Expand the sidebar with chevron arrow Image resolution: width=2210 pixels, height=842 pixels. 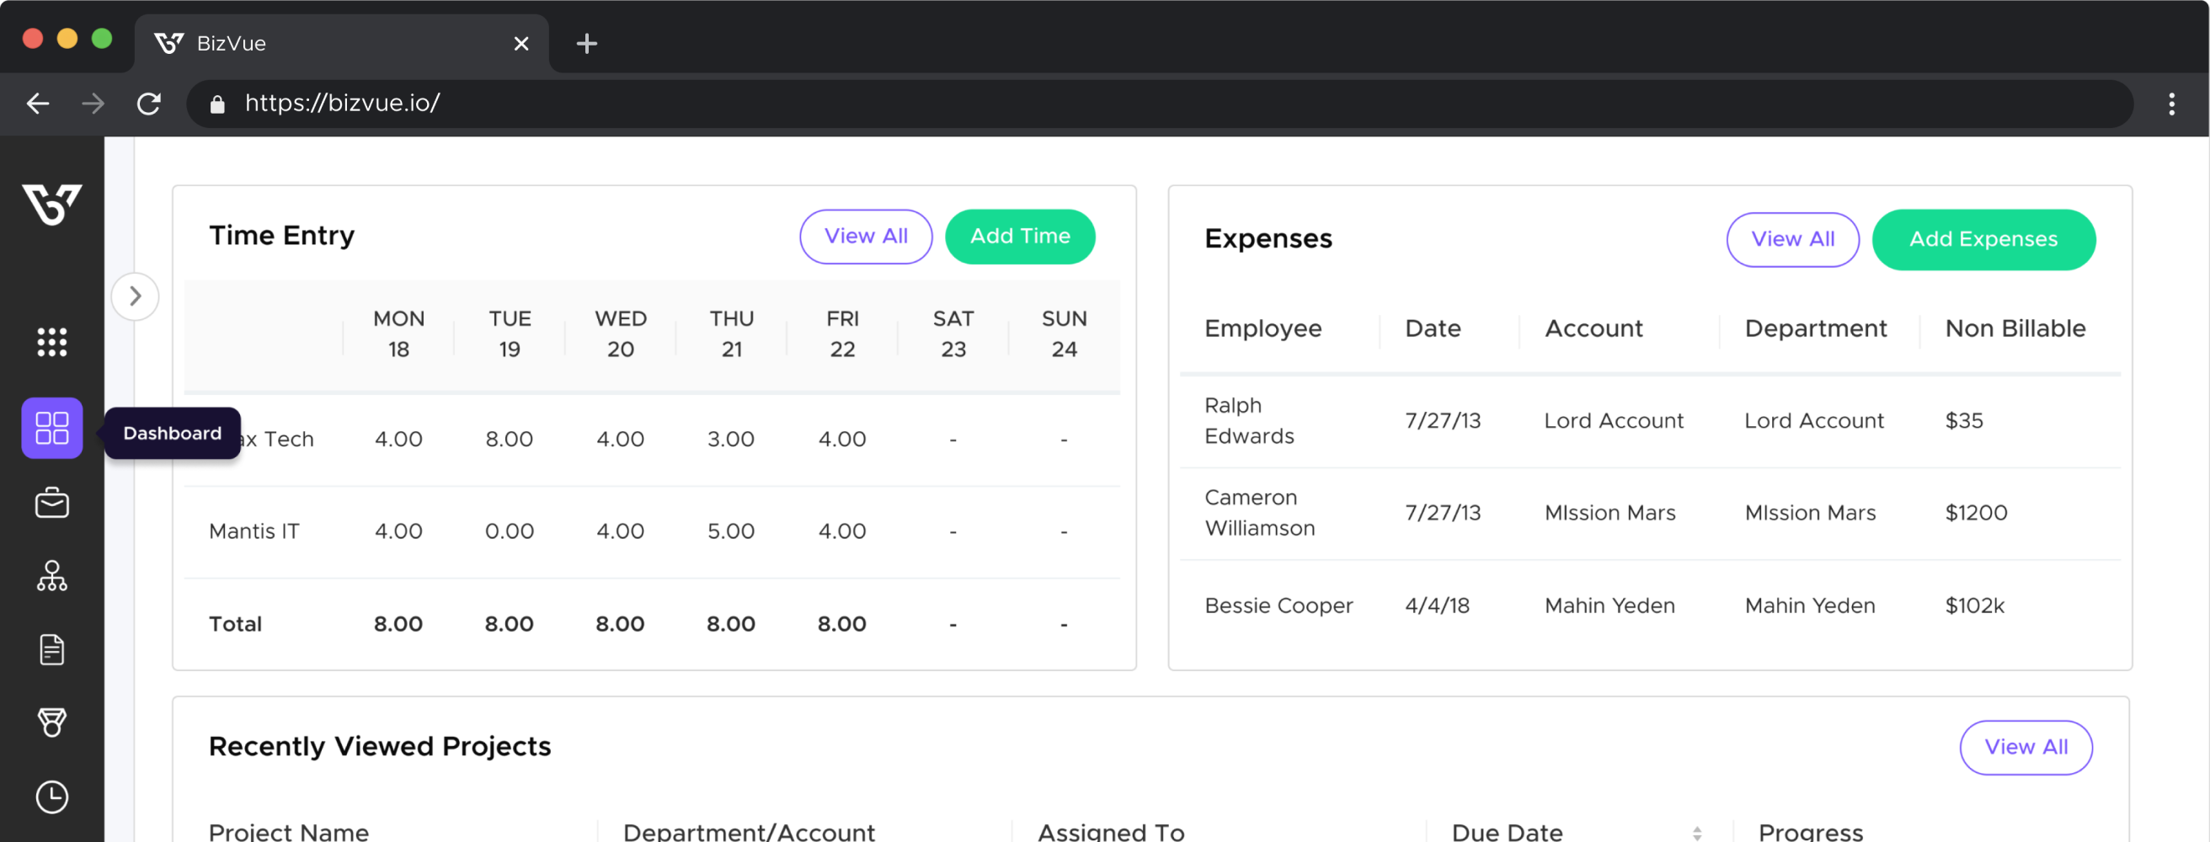click(x=135, y=296)
